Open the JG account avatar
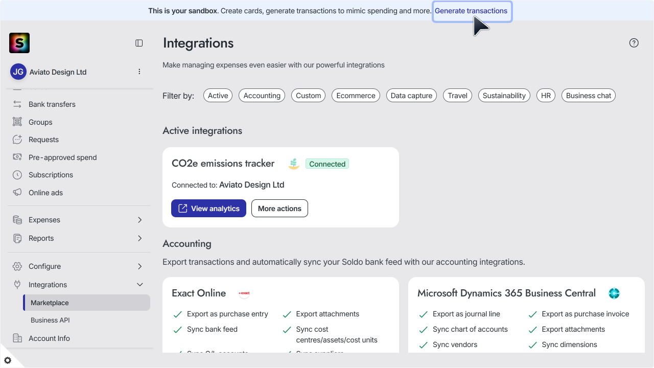Viewport: 654px width, 368px height. tap(18, 72)
